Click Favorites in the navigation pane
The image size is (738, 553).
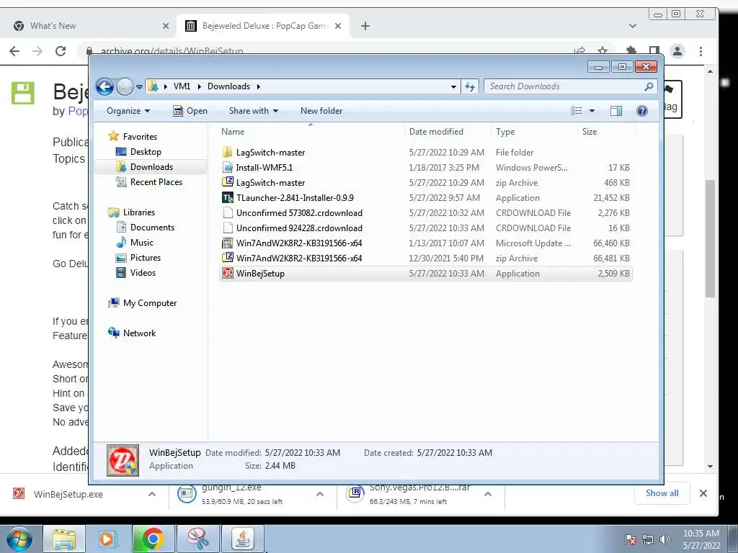coord(140,136)
